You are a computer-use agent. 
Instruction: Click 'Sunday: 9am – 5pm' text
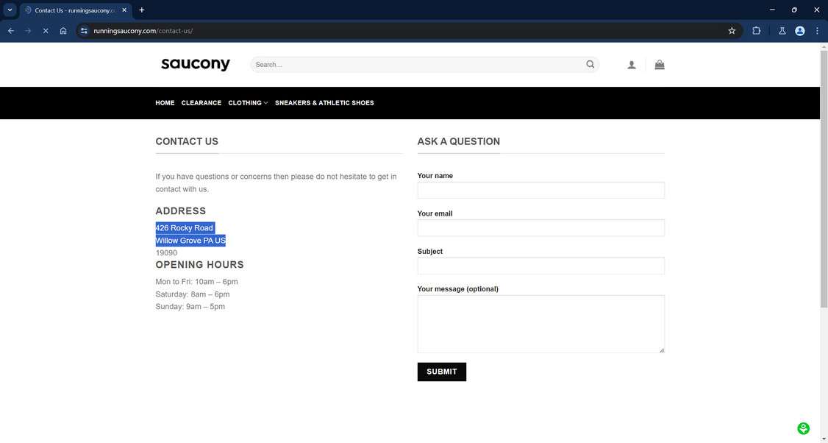click(x=190, y=307)
